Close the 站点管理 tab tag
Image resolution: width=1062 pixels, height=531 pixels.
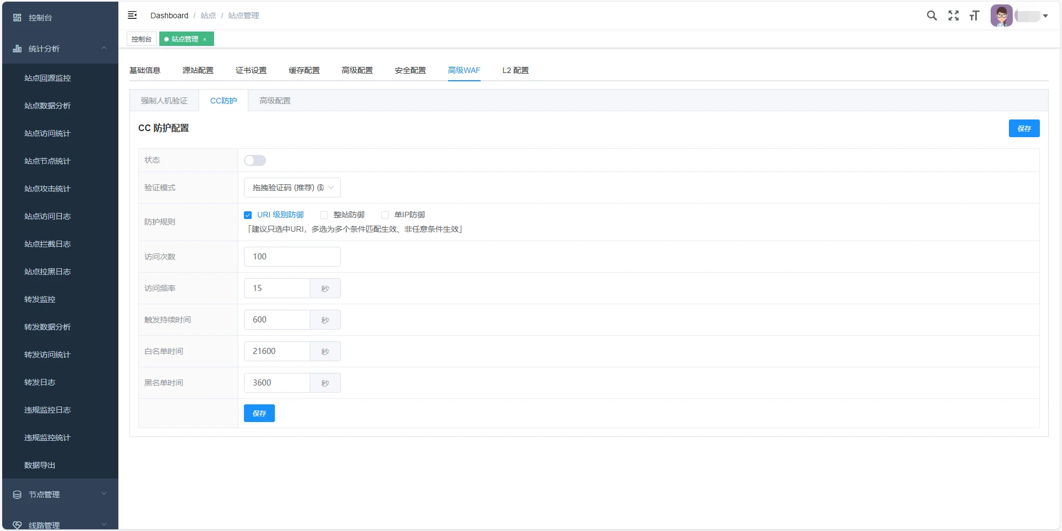pos(205,39)
